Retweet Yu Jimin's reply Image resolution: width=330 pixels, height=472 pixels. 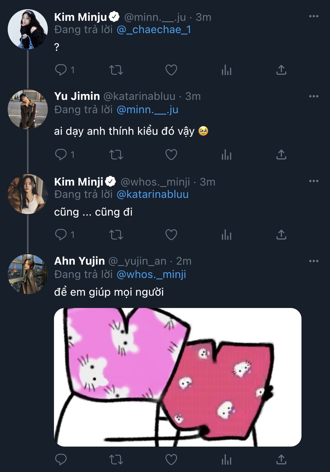(x=116, y=155)
